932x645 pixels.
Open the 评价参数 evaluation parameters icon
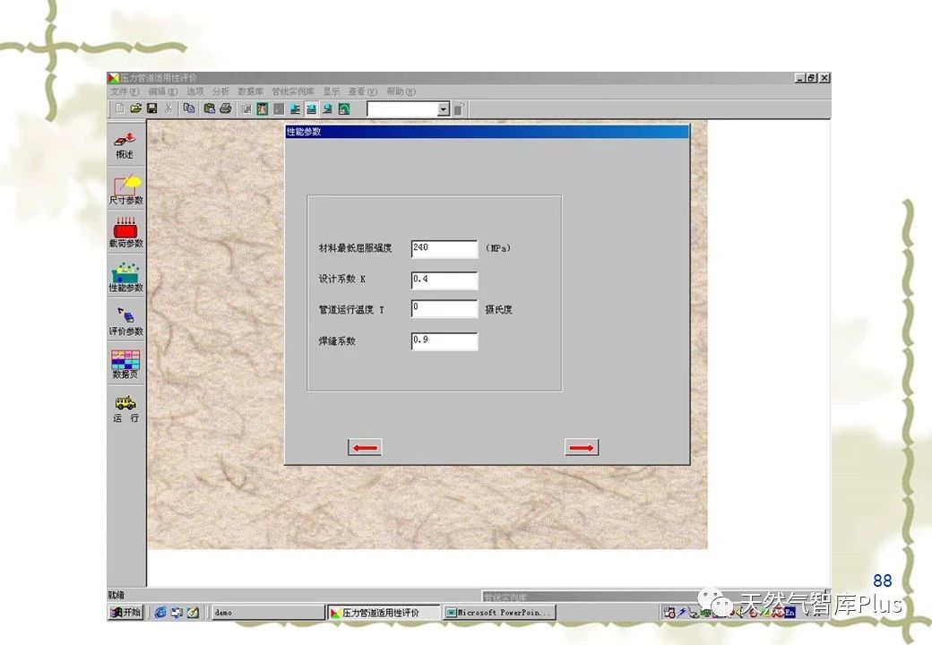[125, 320]
